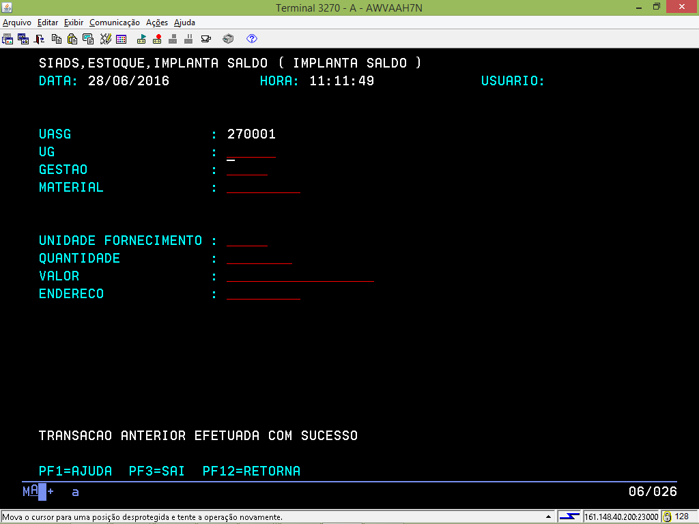This screenshot has height=524, width=699.
Task: Click the Paste clipboard icon
Action: tap(72, 39)
